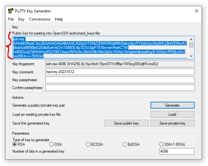This screenshot has height=166, width=208.
Task: Select the RSA key type
Action: [15, 144]
